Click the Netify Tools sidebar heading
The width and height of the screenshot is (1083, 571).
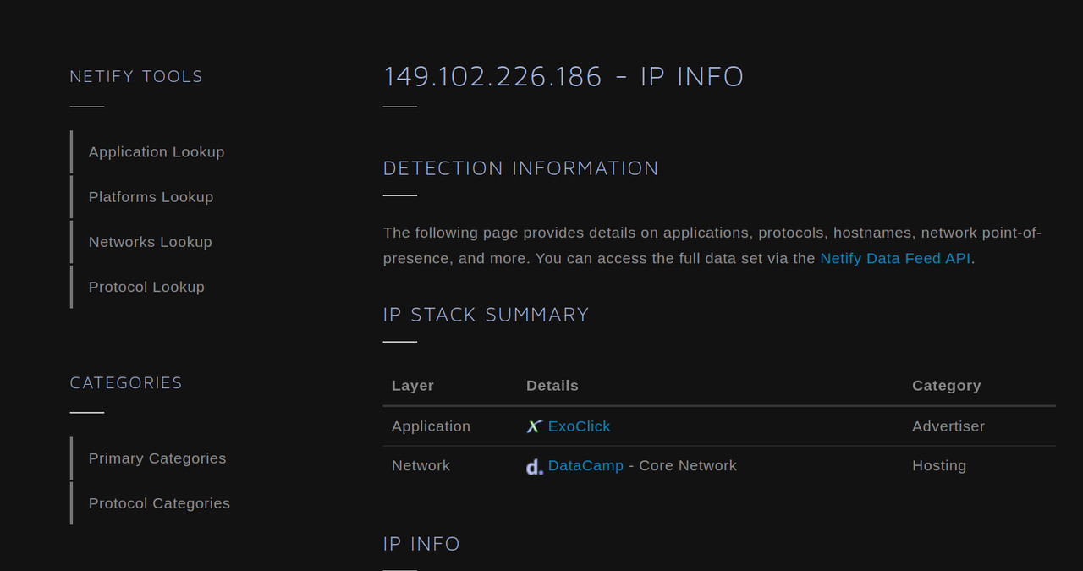[136, 76]
